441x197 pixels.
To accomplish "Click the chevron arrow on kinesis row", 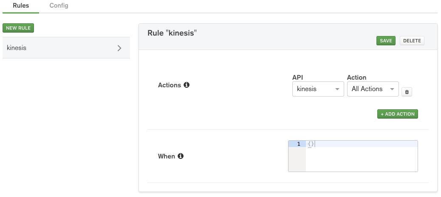I will (119, 48).
